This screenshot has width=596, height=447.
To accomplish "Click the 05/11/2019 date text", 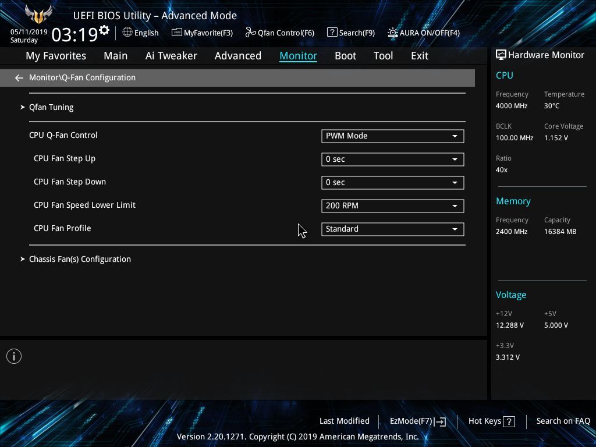I will (x=29, y=32).
